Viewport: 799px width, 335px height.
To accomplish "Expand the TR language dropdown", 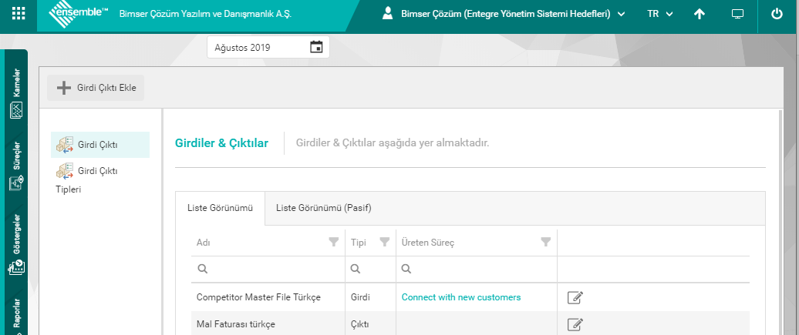I will tap(660, 14).
